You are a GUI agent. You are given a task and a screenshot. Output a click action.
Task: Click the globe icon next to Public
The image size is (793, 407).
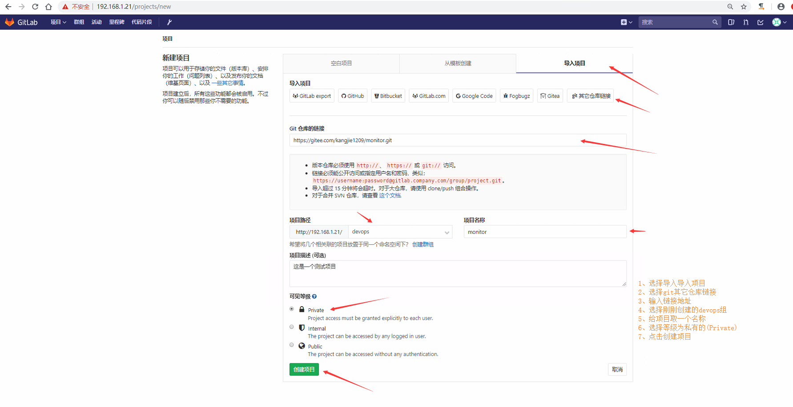pos(302,346)
